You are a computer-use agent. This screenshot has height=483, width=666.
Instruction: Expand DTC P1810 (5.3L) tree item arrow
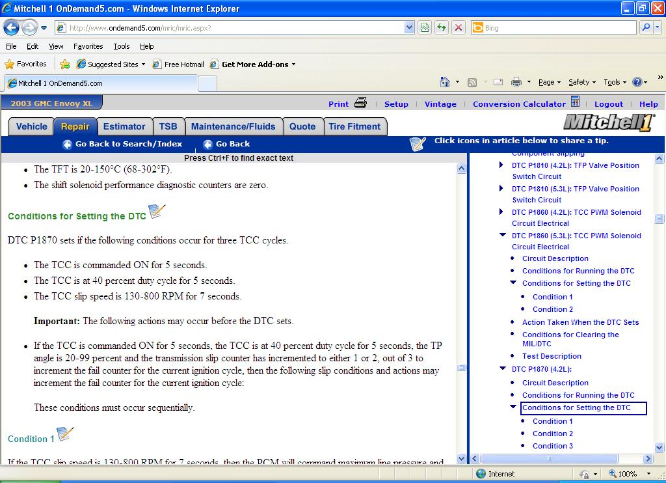(x=501, y=188)
